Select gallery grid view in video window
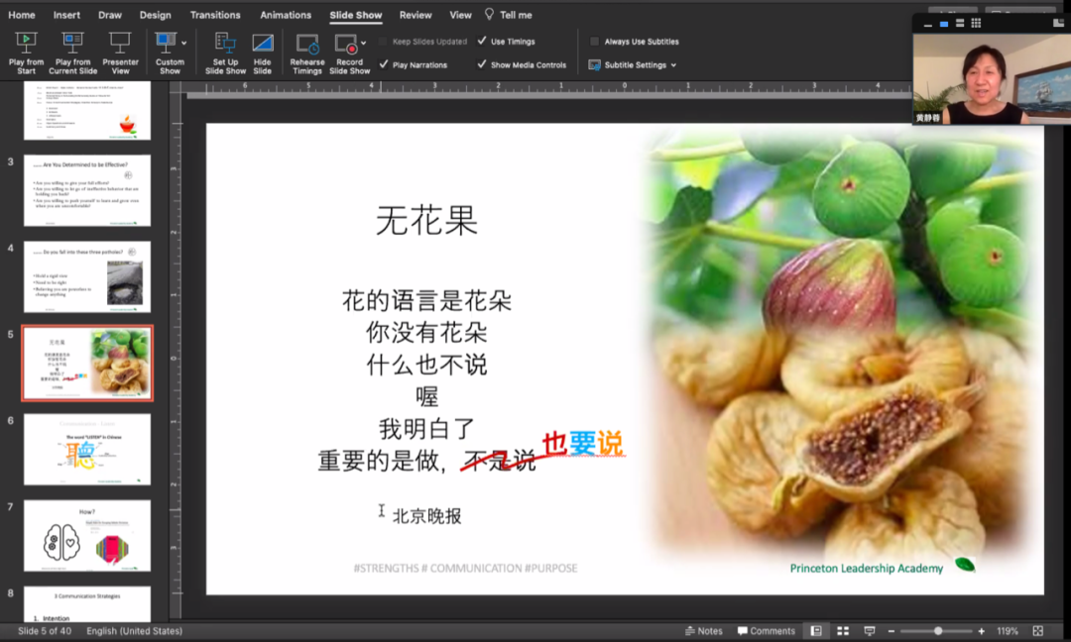The height and width of the screenshot is (642, 1071). pyautogui.click(x=976, y=23)
